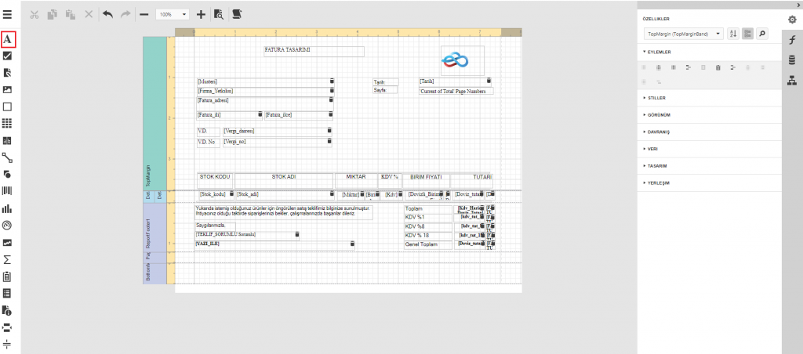Select the Gauge control in toolbox
This screenshot has height=354, width=803.
coord(7,226)
